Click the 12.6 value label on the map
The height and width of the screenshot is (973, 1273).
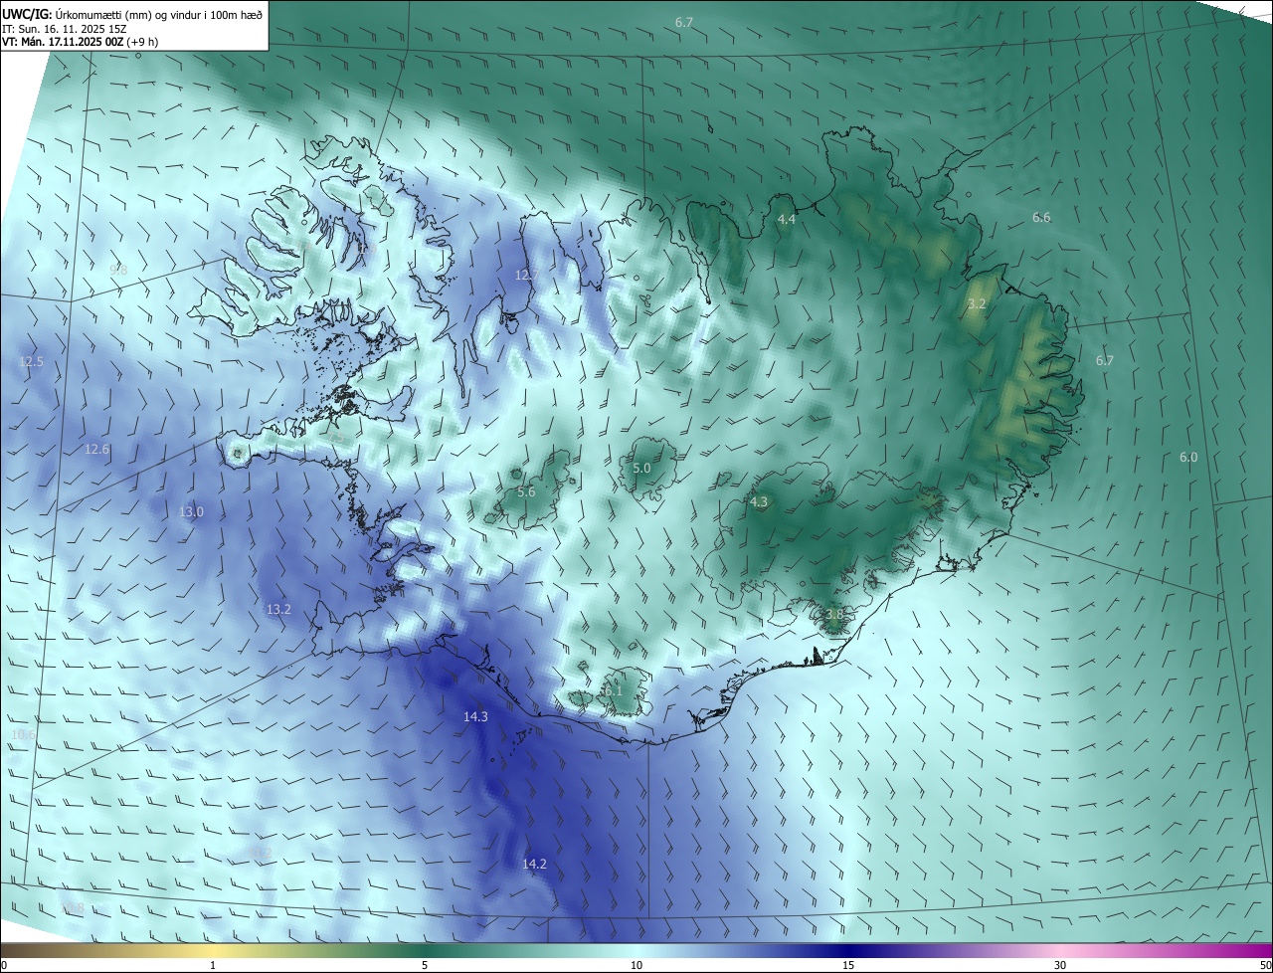click(x=96, y=449)
